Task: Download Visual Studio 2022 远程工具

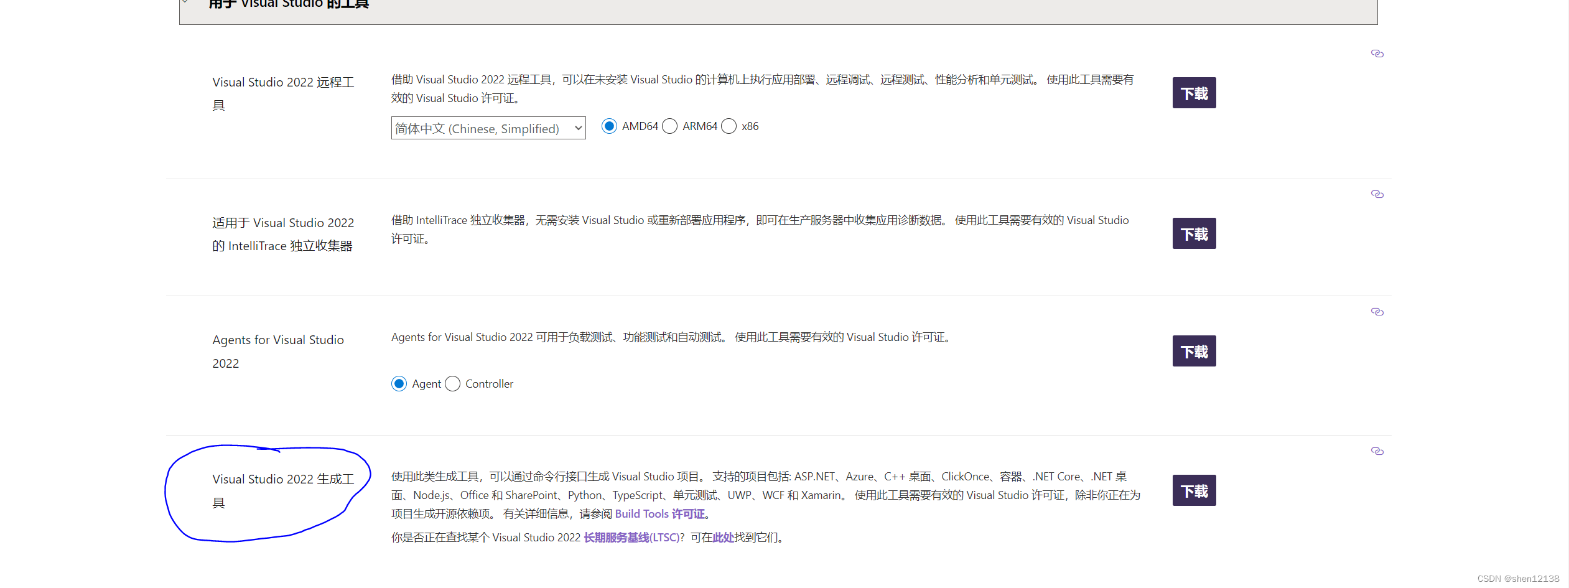Action: (1194, 93)
